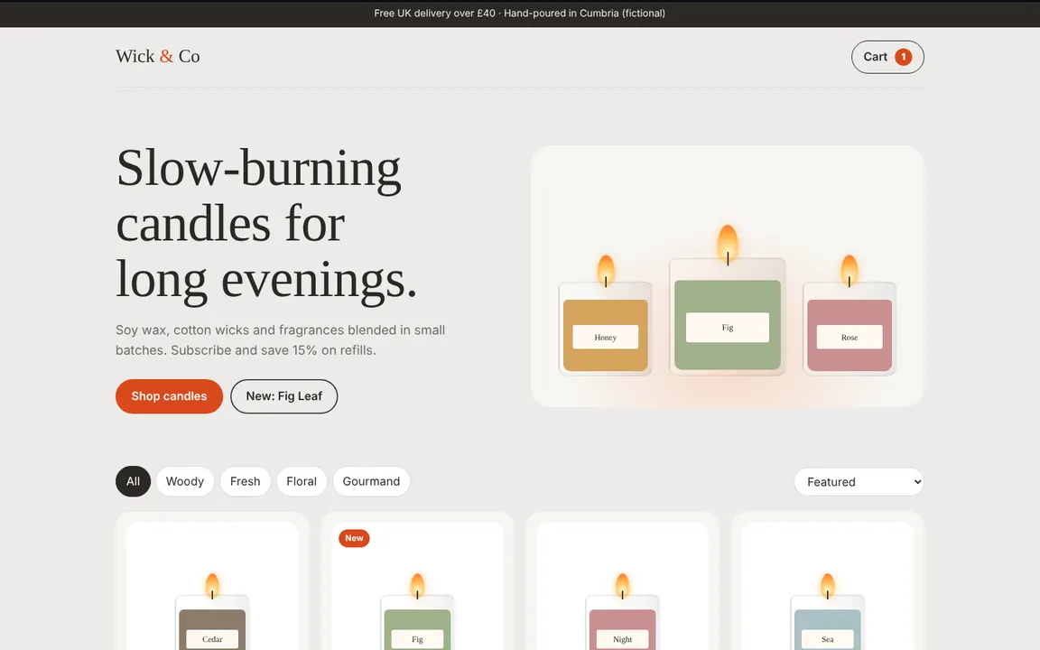Open the New: Fig Leaf link
Image resolution: width=1040 pixels, height=650 pixels.
point(283,396)
